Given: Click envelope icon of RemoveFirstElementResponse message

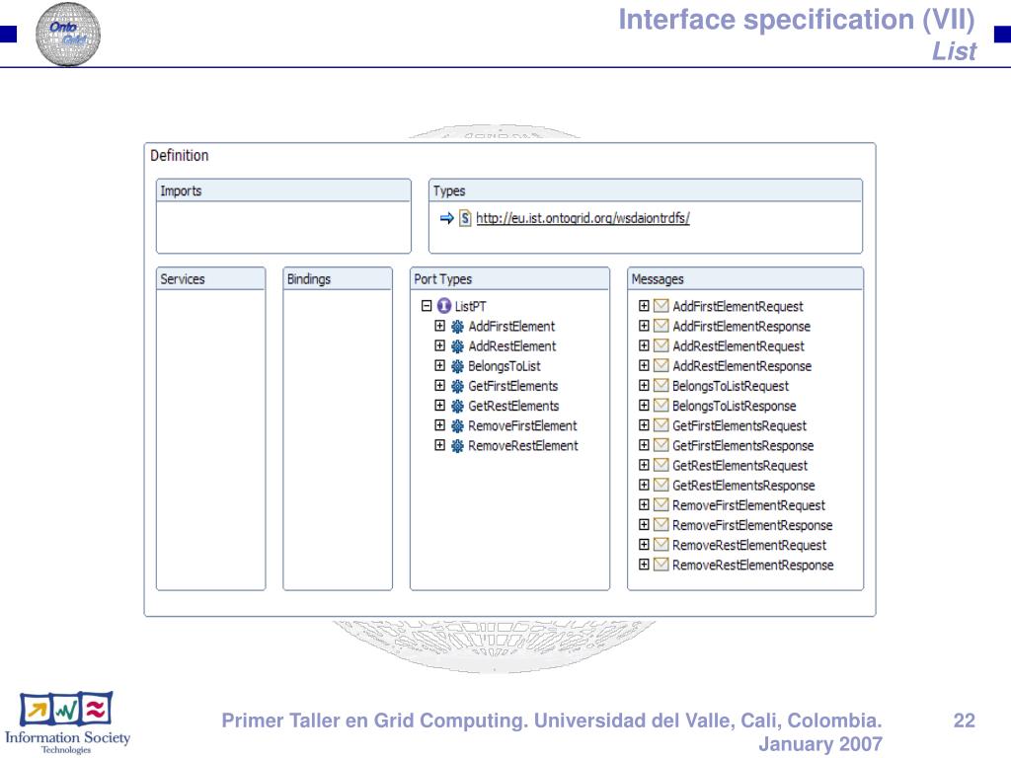Looking at the screenshot, I should [661, 525].
